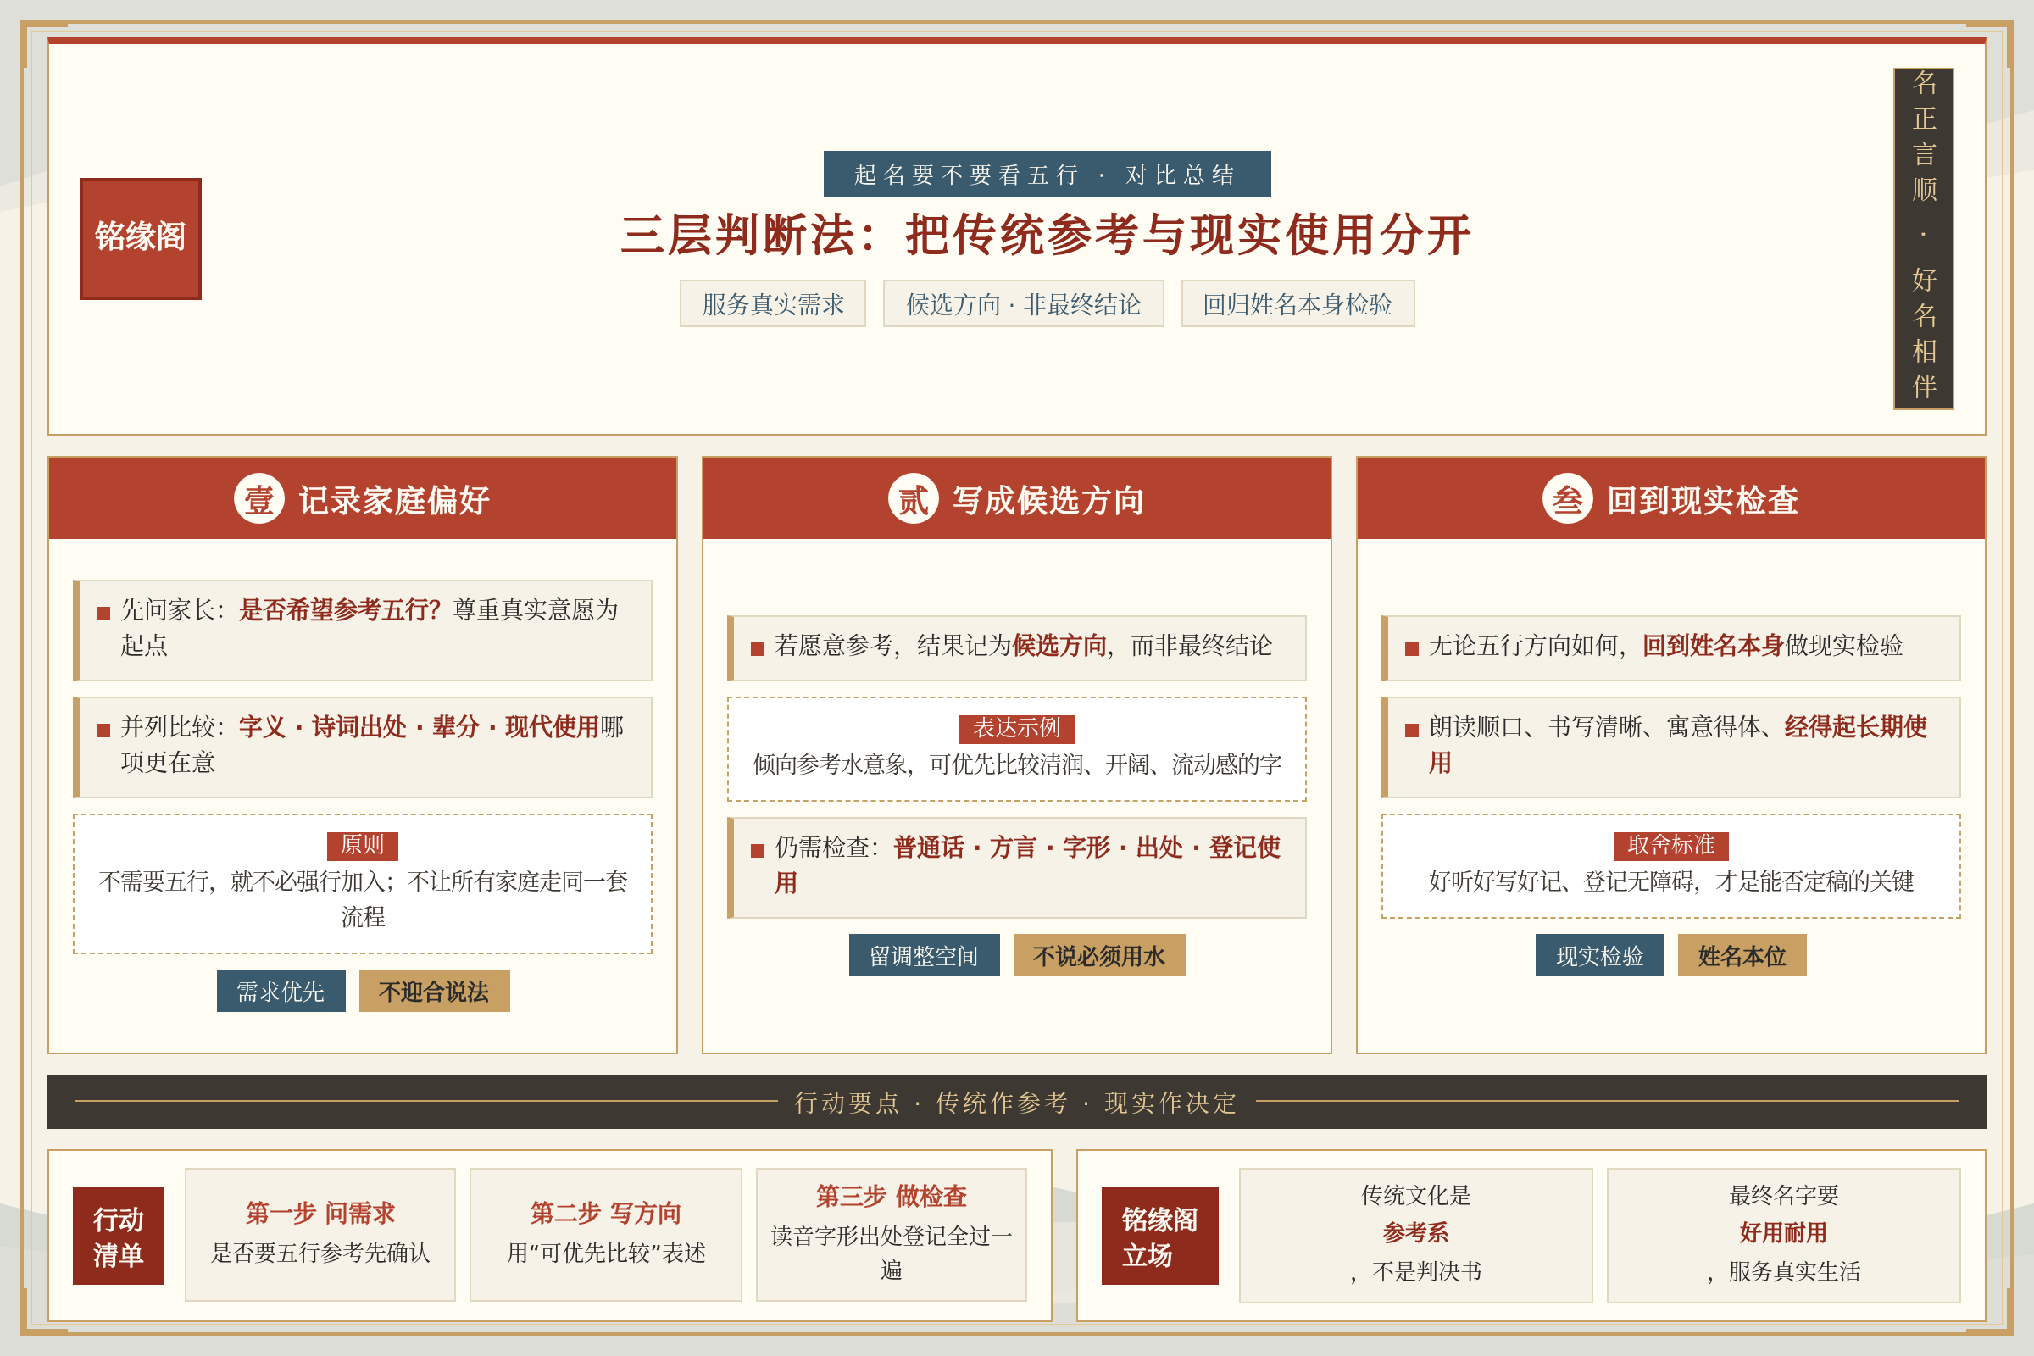Click the 记录家庭偏好 column header
The height and width of the screenshot is (1356, 2034).
[363, 499]
